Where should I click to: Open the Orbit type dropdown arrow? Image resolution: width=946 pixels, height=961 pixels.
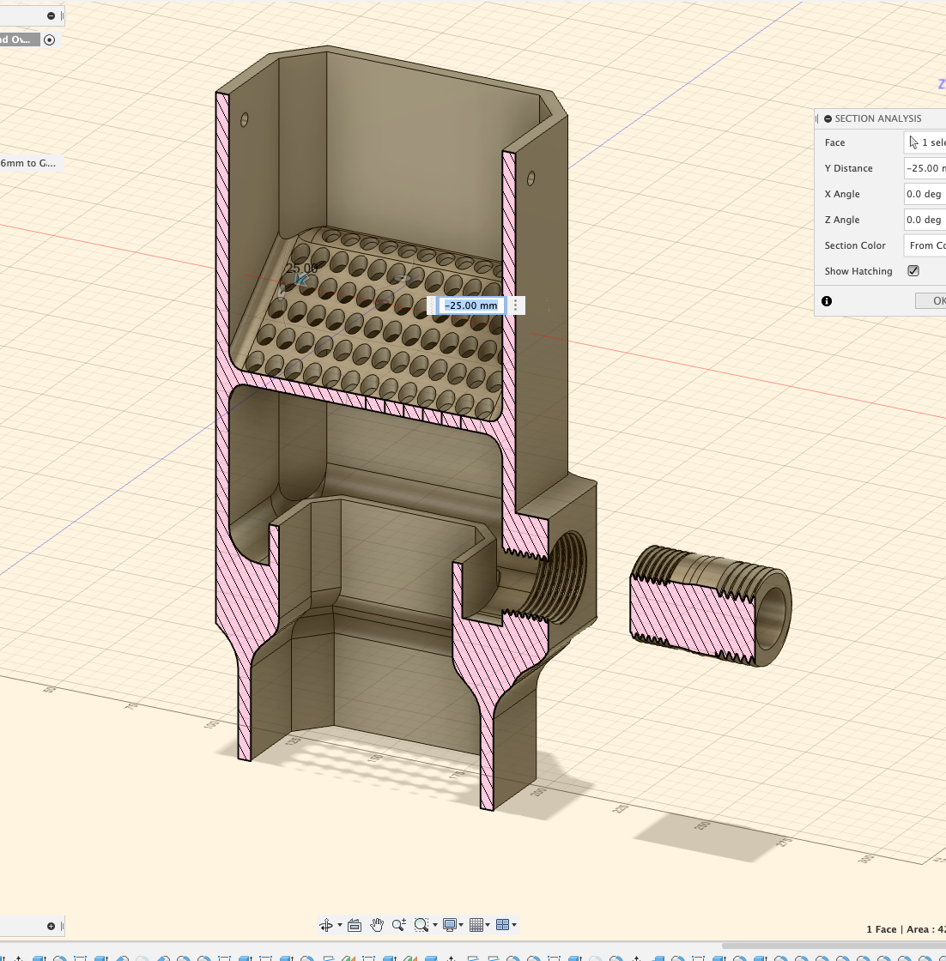click(340, 925)
